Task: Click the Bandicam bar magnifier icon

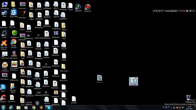Action: [x=159, y=11]
